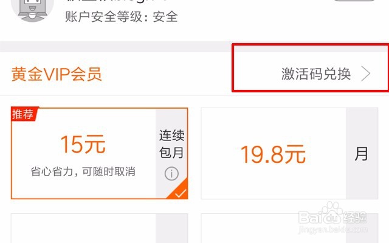Viewport: 389px width, 243px height.
Task: Select the partially visible bottom-right plan card
Action: click(289, 228)
